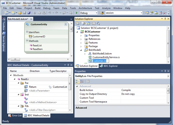
Task: Collapse the Advanced category in Properties
Action: (x=77, y=86)
